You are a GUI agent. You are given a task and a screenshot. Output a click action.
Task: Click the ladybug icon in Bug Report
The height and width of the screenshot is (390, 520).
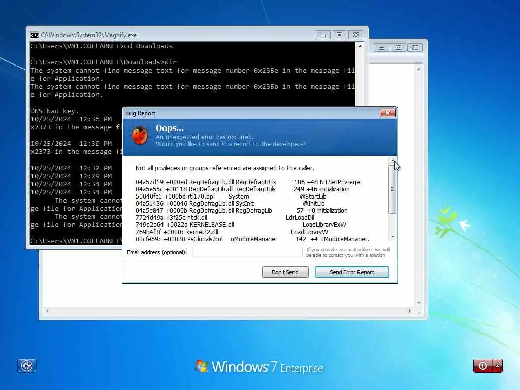point(140,135)
